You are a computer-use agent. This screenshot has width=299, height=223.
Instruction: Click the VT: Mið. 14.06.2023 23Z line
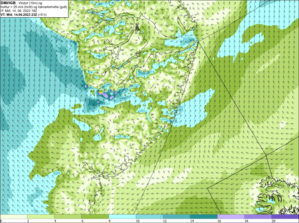[x=23, y=15]
